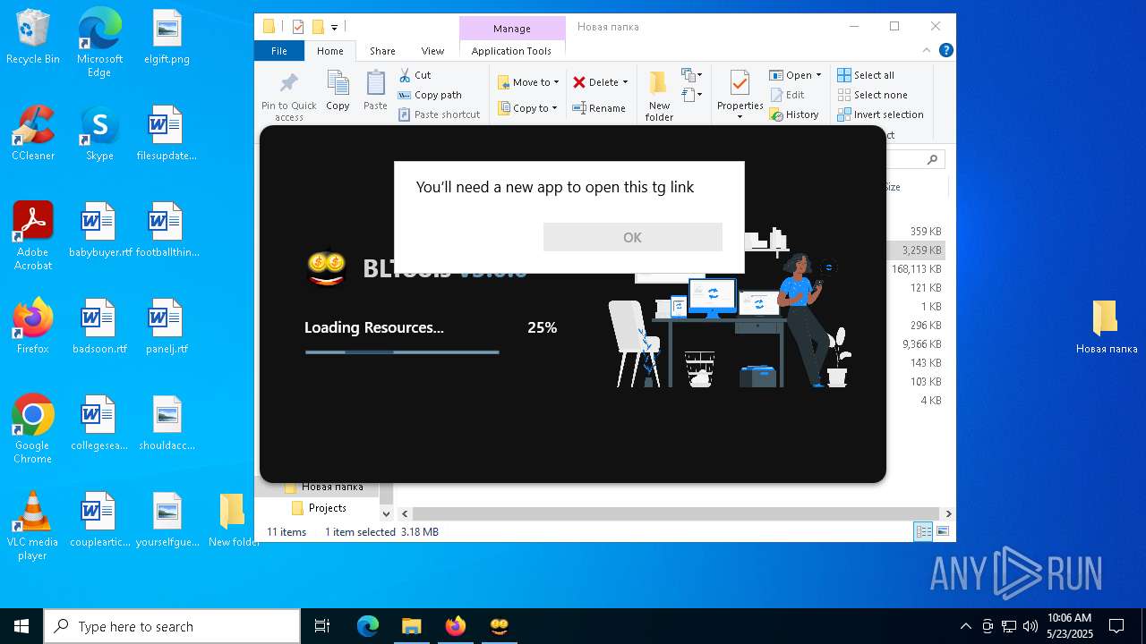
Task: Open the File menu tab
Action: tap(279, 51)
